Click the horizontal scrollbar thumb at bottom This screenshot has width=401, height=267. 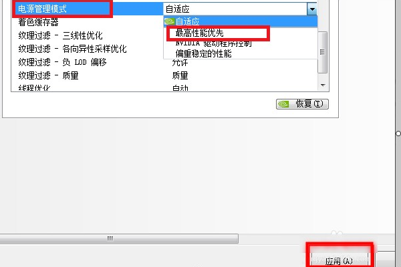click(x=119, y=239)
